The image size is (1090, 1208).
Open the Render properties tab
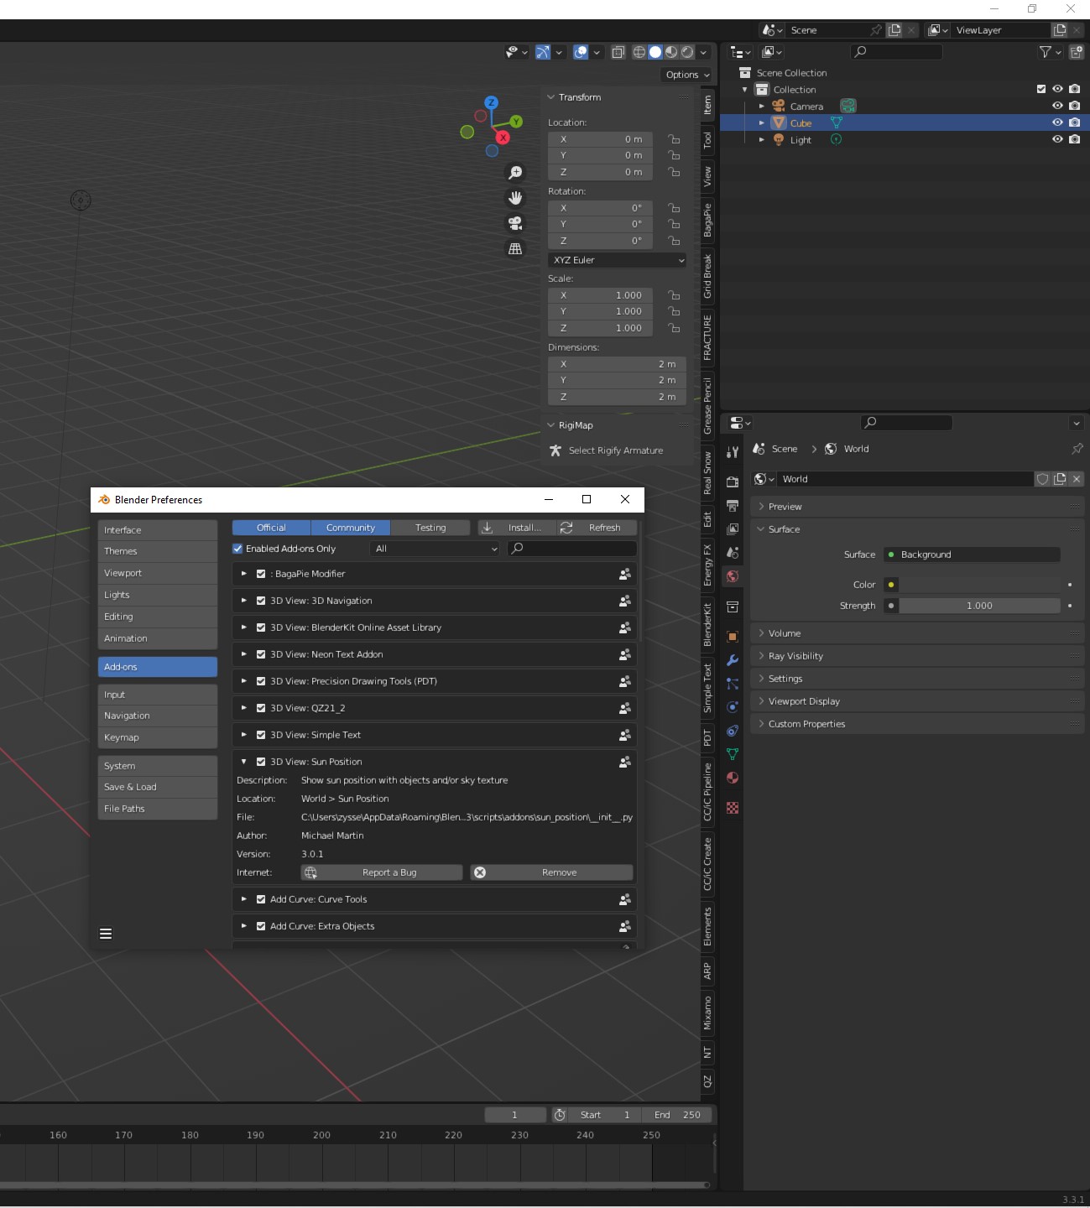coord(733,482)
